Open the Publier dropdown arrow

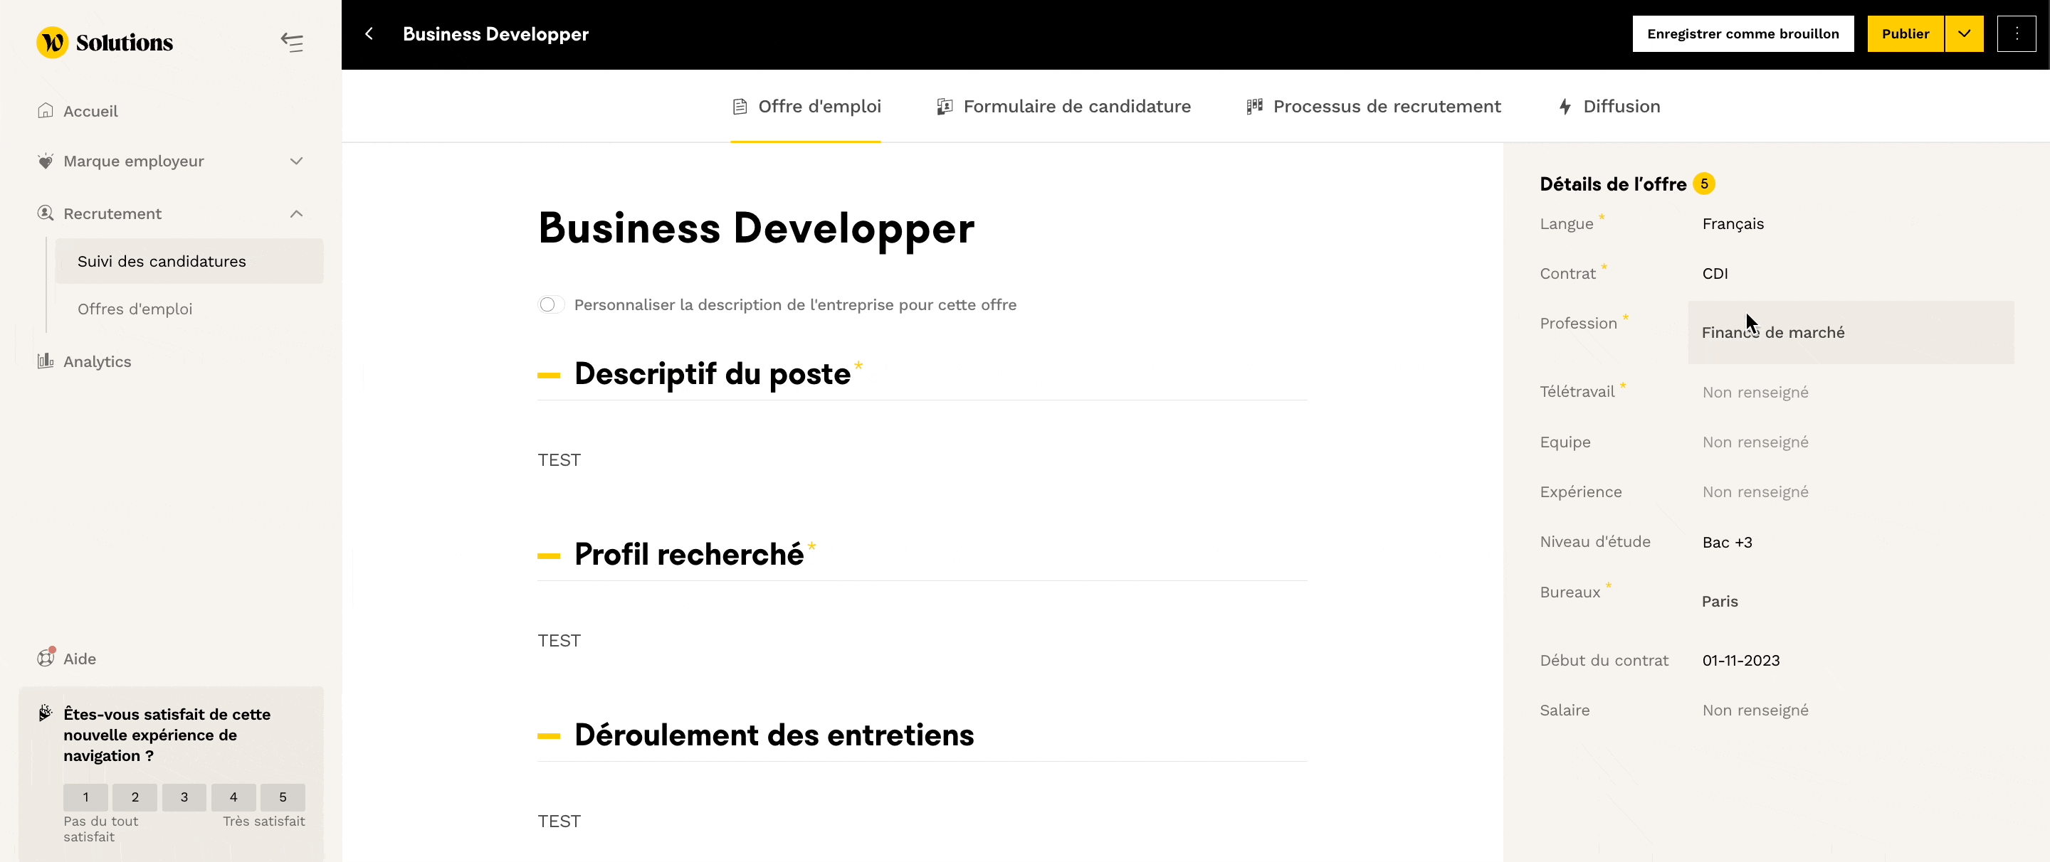point(1963,33)
